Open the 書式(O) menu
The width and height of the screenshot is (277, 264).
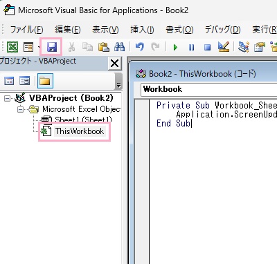pos(179,30)
